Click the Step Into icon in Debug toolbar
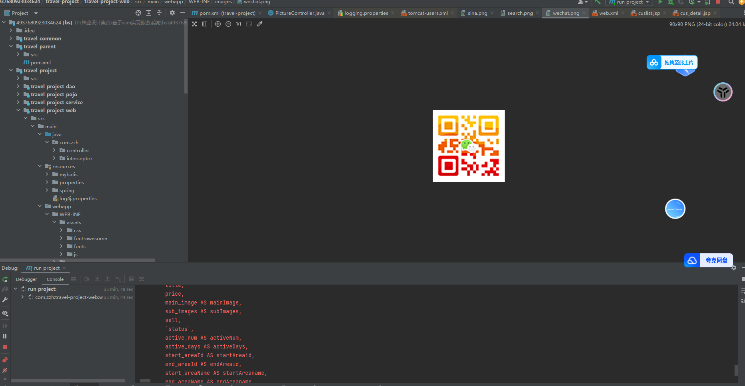Screen dimensions: 745x386 click(x=97, y=279)
